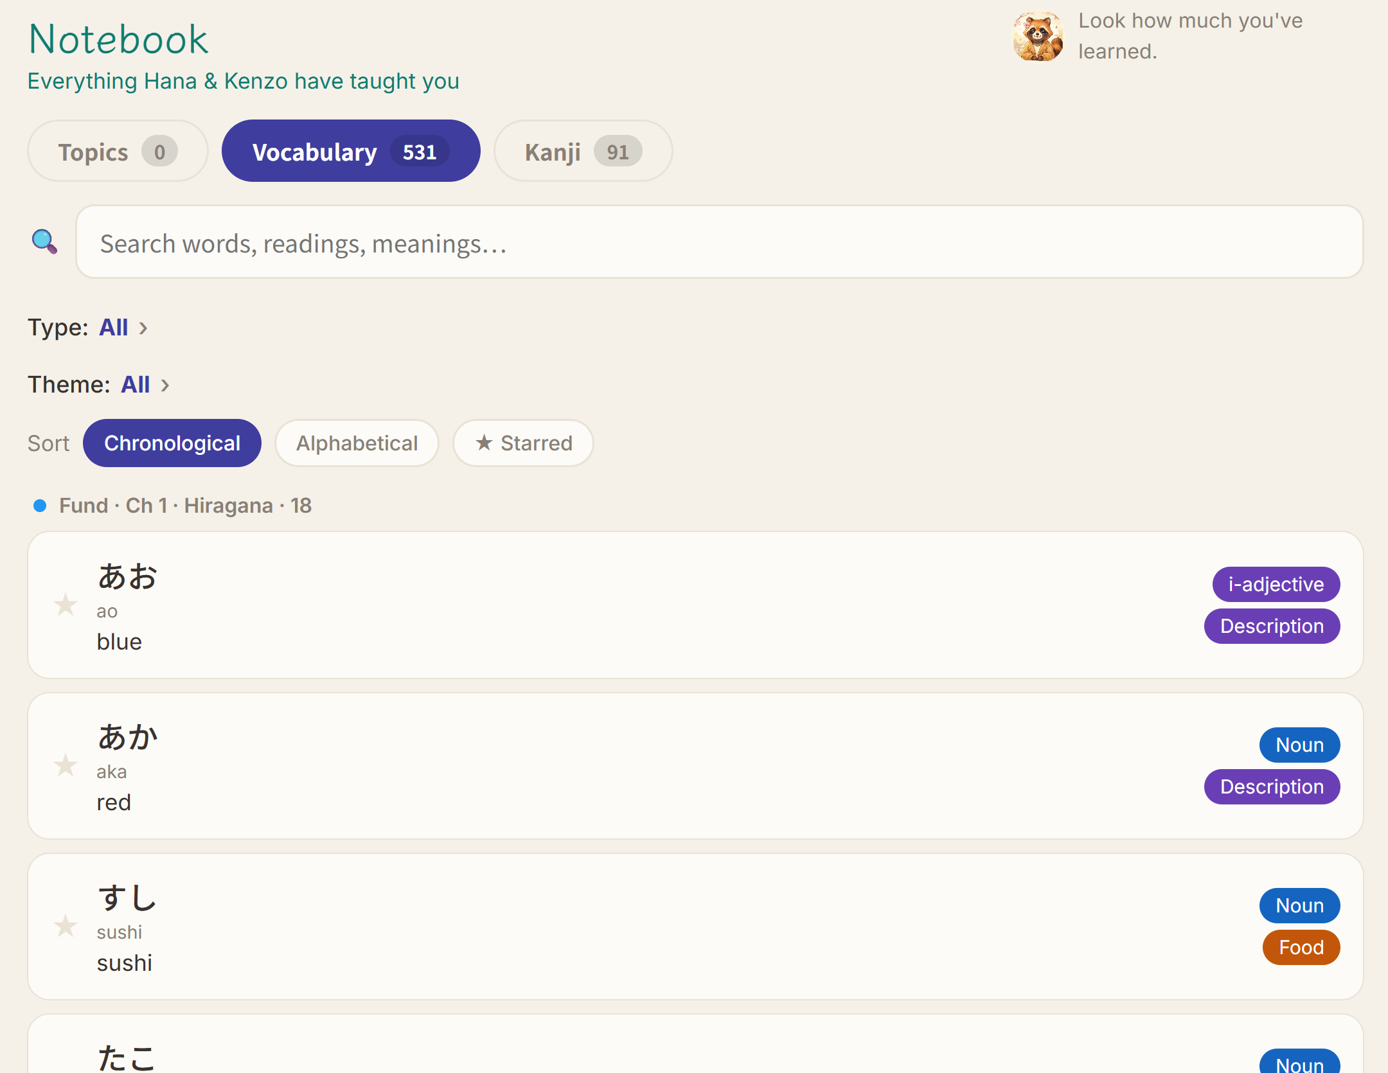1388x1073 pixels.
Task: Click the 91 kanji count badge
Action: (x=618, y=152)
